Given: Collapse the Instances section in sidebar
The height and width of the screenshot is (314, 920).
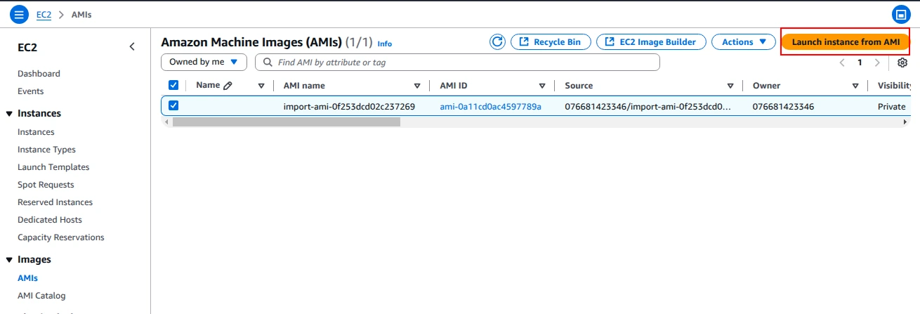Looking at the screenshot, I should coord(9,114).
